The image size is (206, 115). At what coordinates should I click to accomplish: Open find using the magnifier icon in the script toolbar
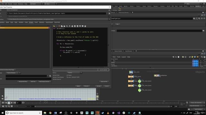(x=67, y=26)
